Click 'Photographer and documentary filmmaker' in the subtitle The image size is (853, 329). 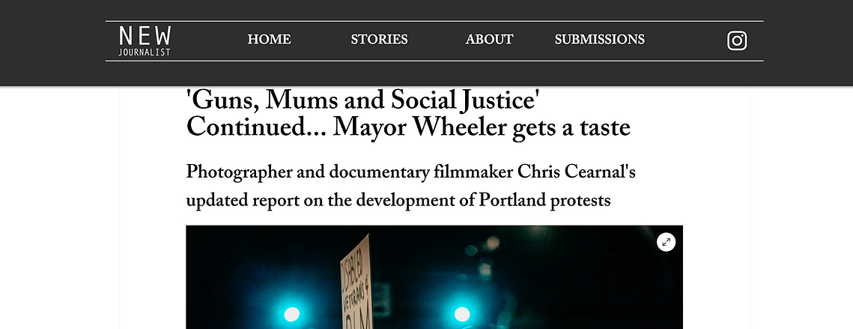349,173
